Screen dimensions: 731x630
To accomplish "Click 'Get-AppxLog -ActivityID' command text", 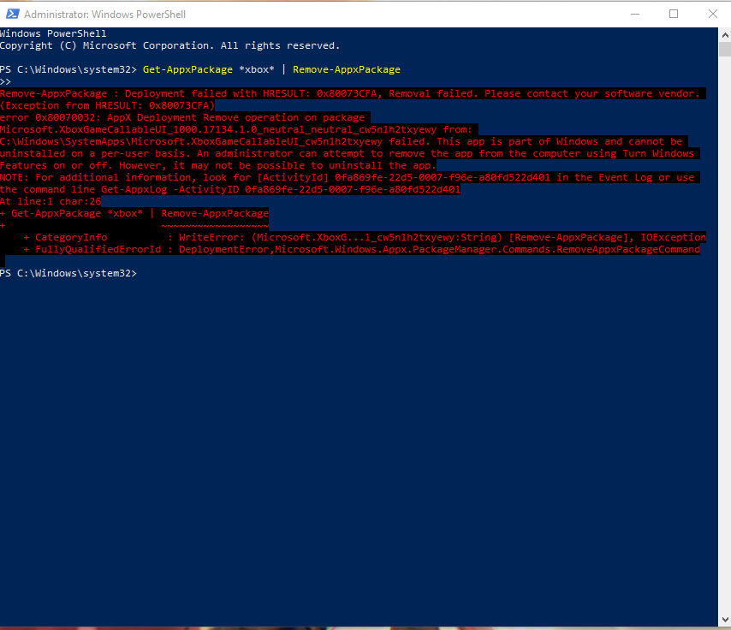I will click(x=170, y=189).
